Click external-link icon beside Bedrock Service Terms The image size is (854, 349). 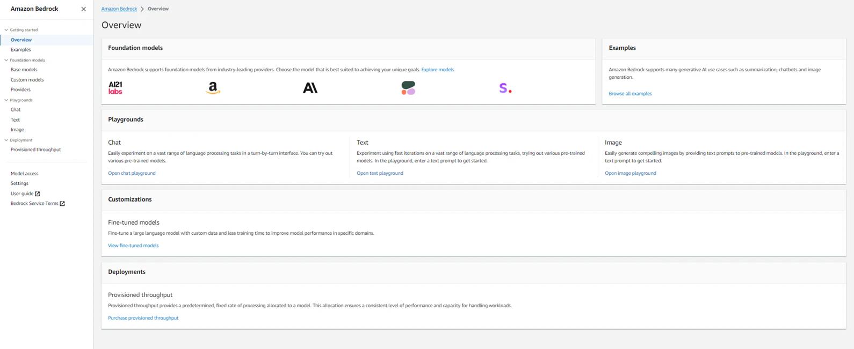pos(62,204)
